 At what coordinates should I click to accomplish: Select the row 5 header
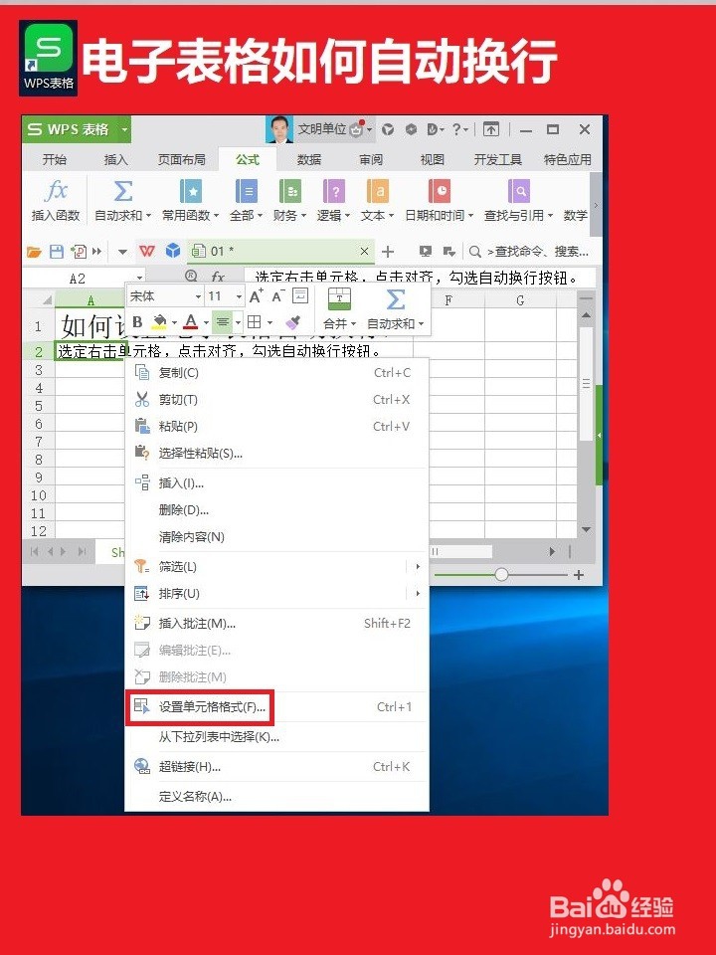coord(39,406)
